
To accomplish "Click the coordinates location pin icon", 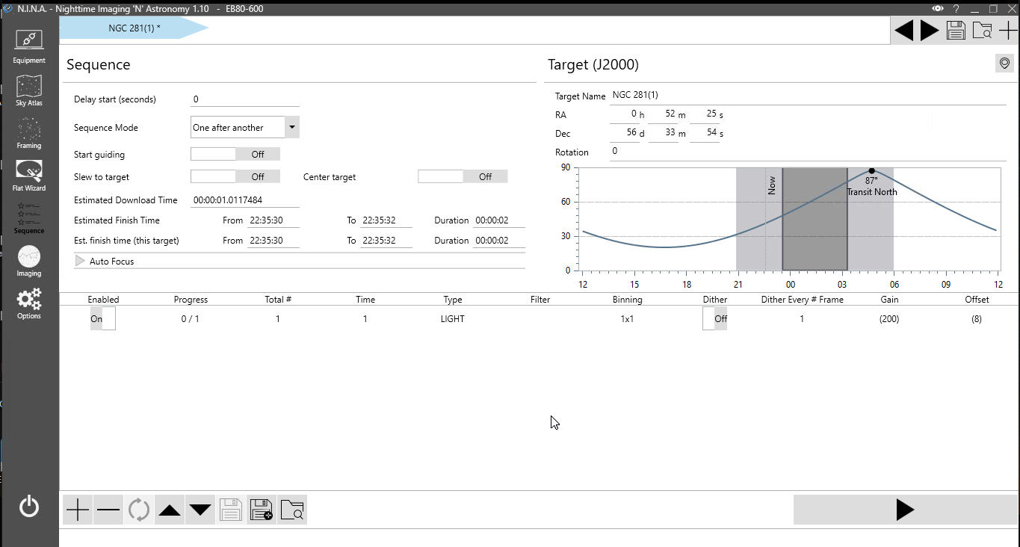I will coord(1004,64).
